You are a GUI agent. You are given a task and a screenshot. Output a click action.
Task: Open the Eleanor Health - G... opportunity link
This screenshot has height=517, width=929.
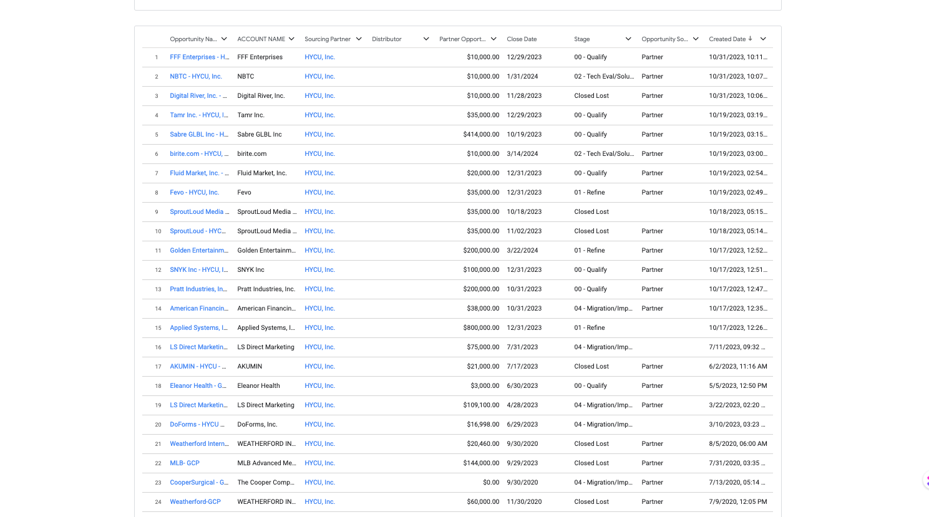click(198, 386)
